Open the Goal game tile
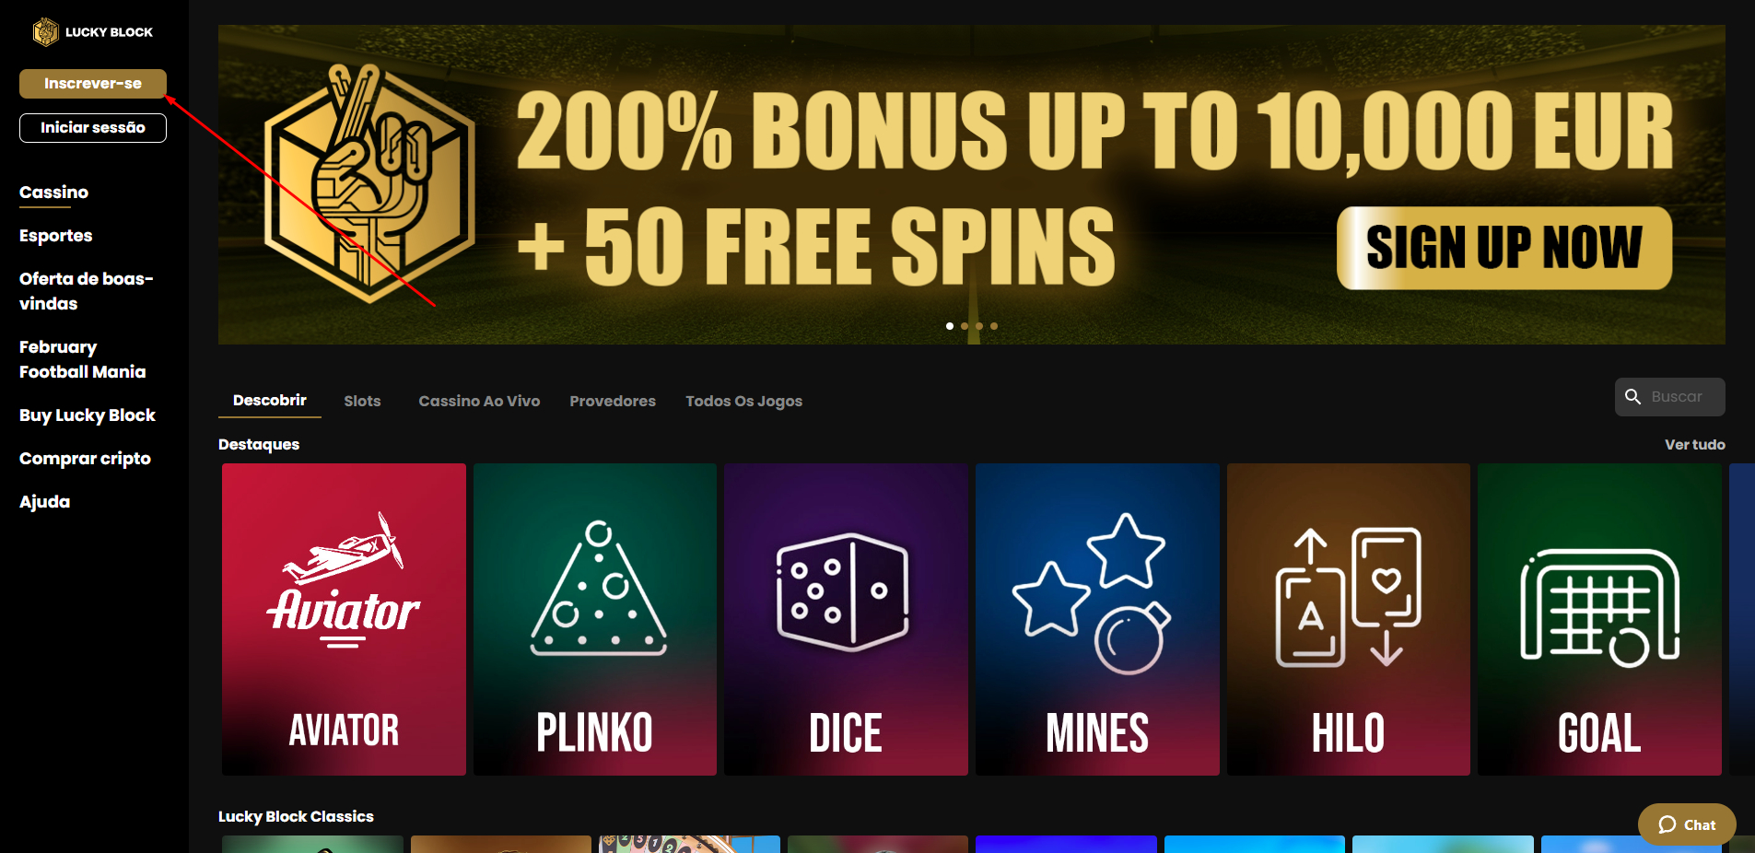This screenshot has width=1755, height=853. tap(1599, 619)
